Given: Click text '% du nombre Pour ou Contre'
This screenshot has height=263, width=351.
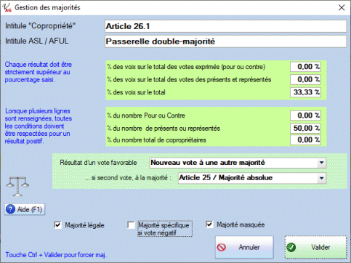Looking at the screenshot, I should click(x=146, y=116).
